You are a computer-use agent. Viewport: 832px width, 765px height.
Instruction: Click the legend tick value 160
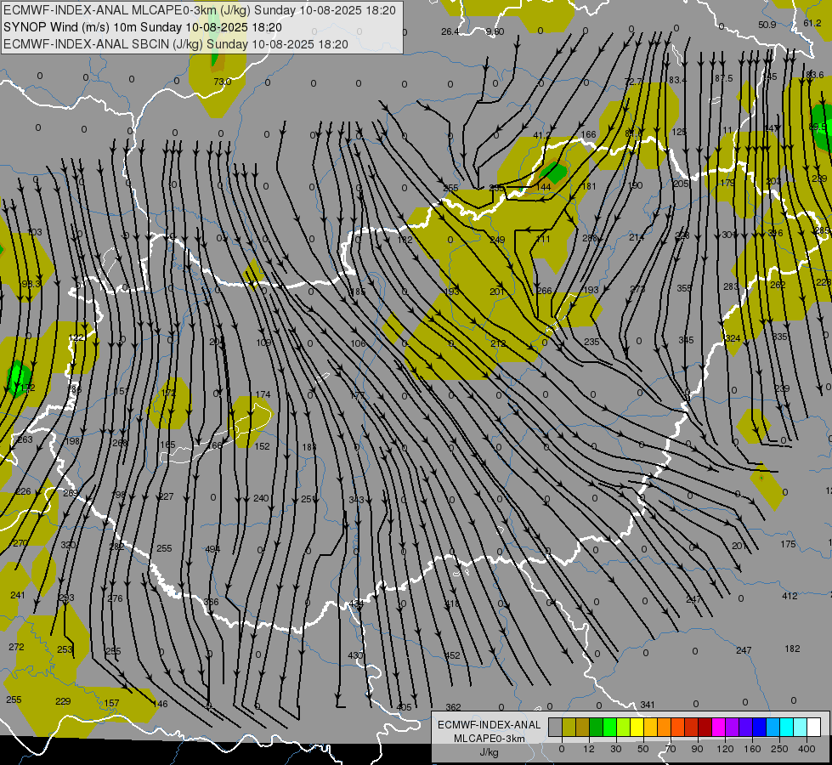(752, 749)
